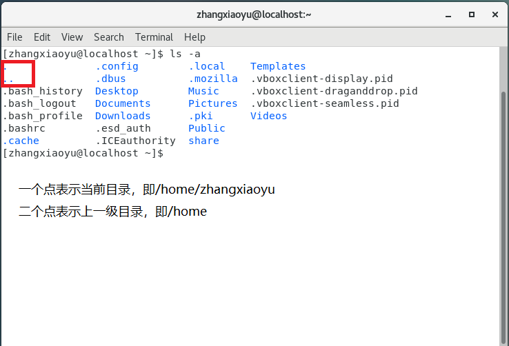The image size is (509, 346).
Task: Click the .bash_history file name
Action: pos(43,91)
